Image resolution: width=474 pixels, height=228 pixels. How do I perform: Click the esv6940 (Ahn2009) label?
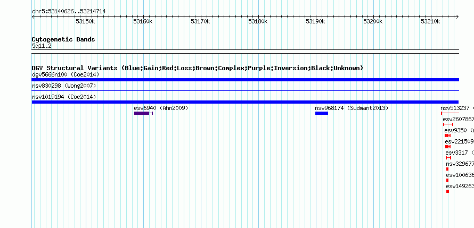[161, 108]
